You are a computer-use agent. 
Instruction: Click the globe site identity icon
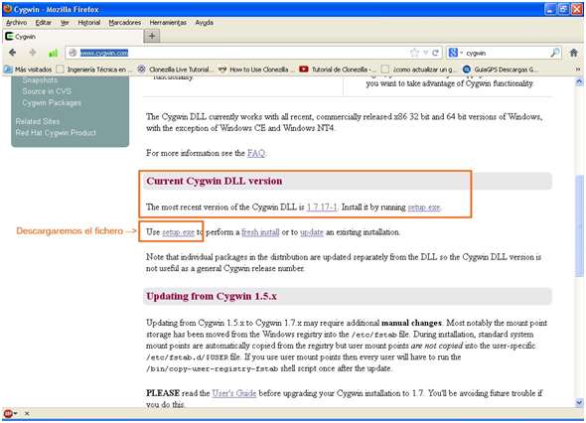[x=73, y=53]
